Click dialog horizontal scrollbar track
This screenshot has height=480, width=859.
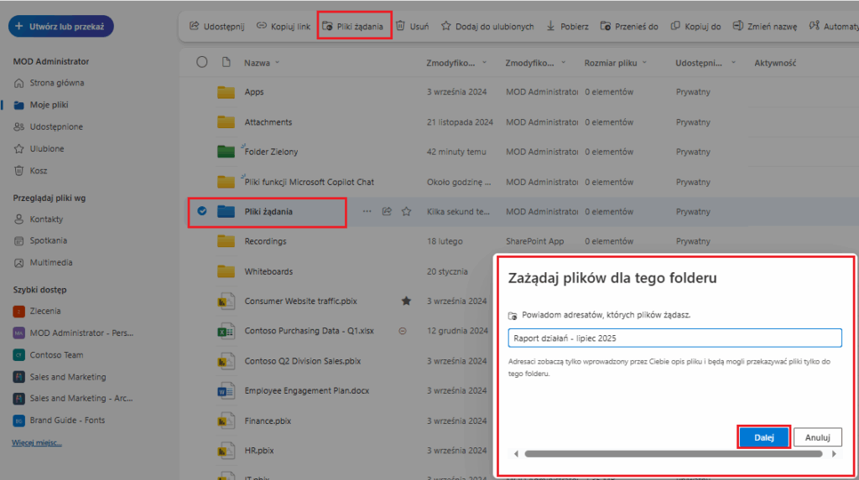pyautogui.click(x=674, y=454)
